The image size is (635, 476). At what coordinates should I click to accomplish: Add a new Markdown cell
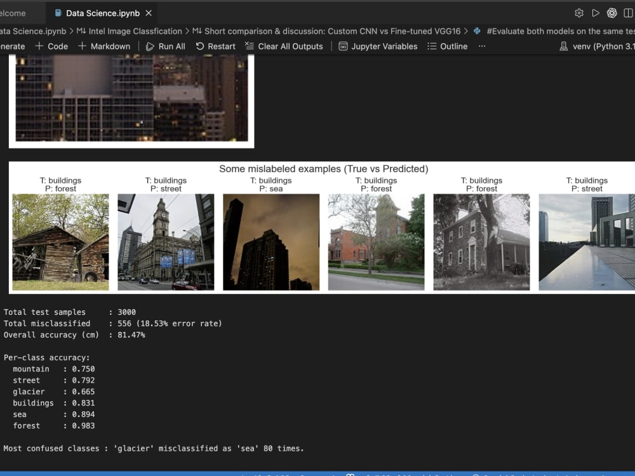pyautogui.click(x=104, y=46)
